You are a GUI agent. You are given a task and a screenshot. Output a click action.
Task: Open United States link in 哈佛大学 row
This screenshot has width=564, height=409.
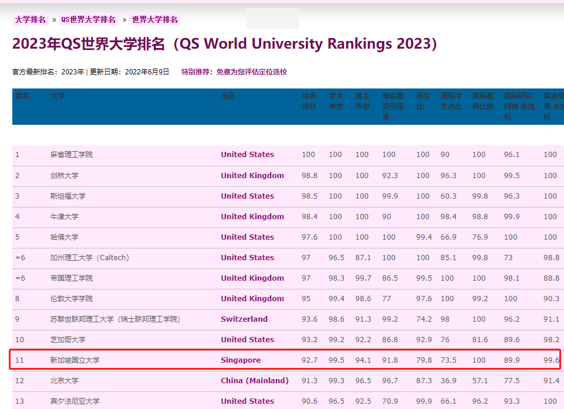point(248,237)
